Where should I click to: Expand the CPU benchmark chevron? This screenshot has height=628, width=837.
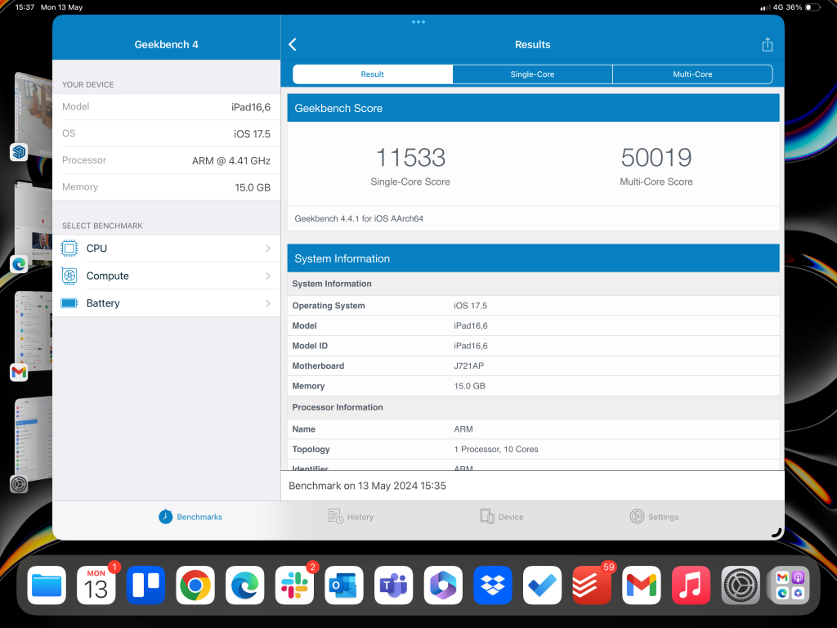pos(268,249)
